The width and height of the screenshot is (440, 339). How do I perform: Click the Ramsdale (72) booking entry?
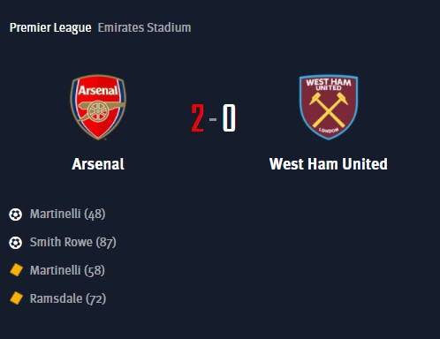[x=68, y=298]
